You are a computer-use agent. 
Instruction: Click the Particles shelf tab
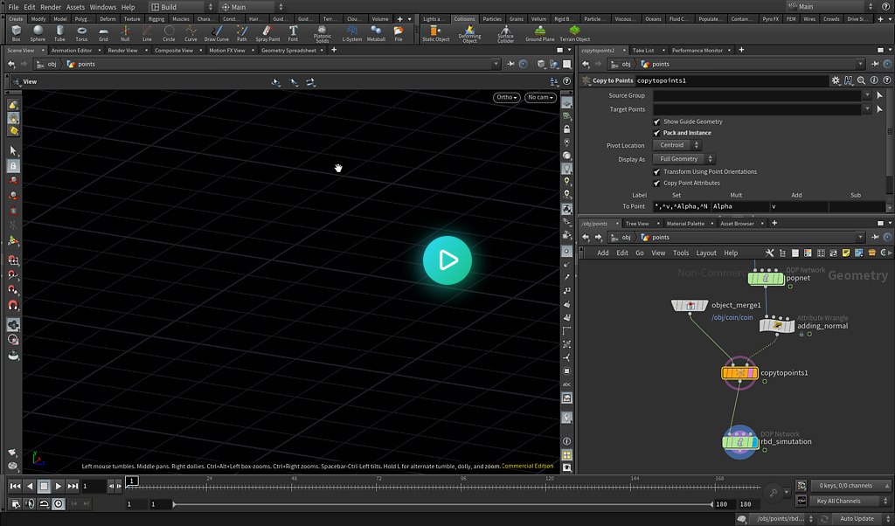pyautogui.click(x=492, y=19)
